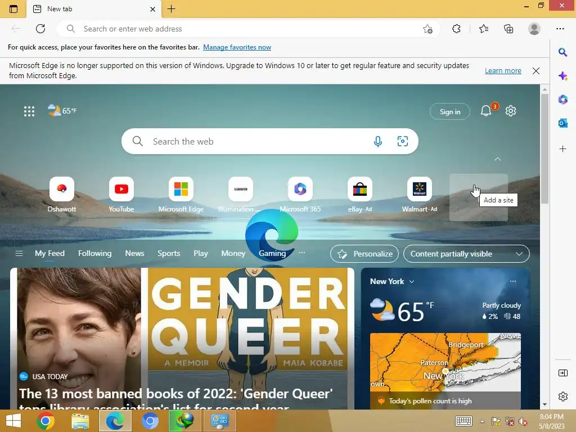Open Google Chrome from the taskbar

click(46, 421)
